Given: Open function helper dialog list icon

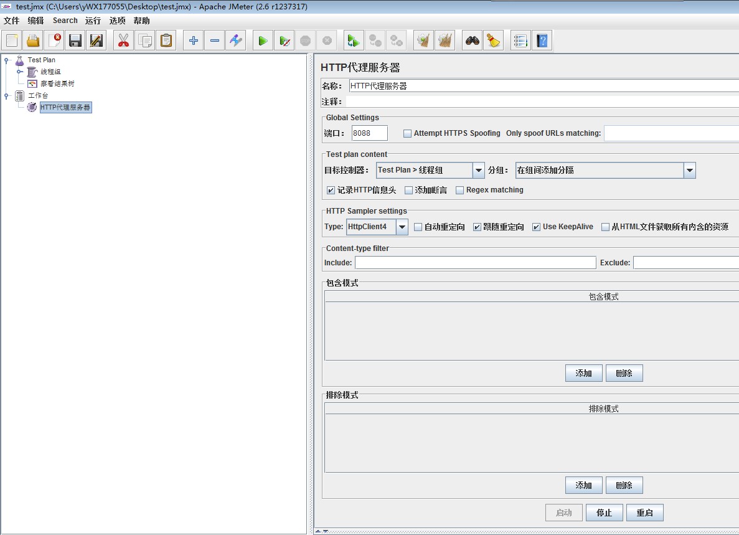Looking at the screenshot, I should click(521, 40).
